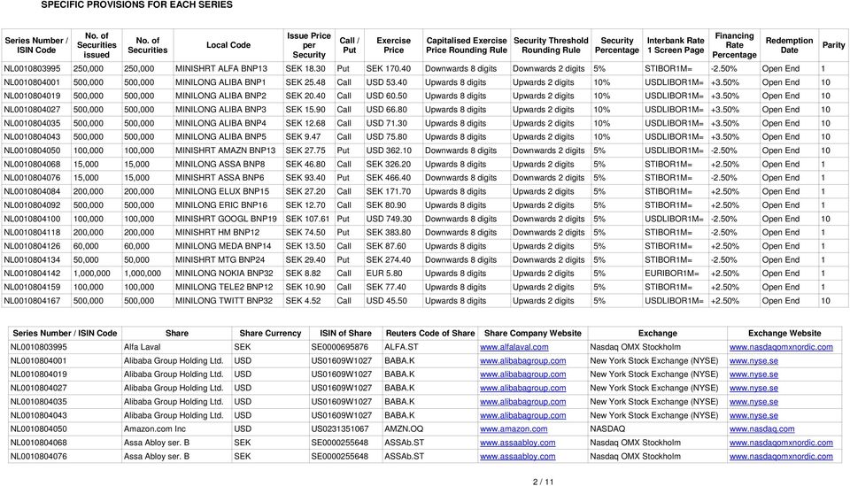Open www.nasdaqomxnordic.com link in NL0010803995 row

pyautogui.click(x=781, y=347)
